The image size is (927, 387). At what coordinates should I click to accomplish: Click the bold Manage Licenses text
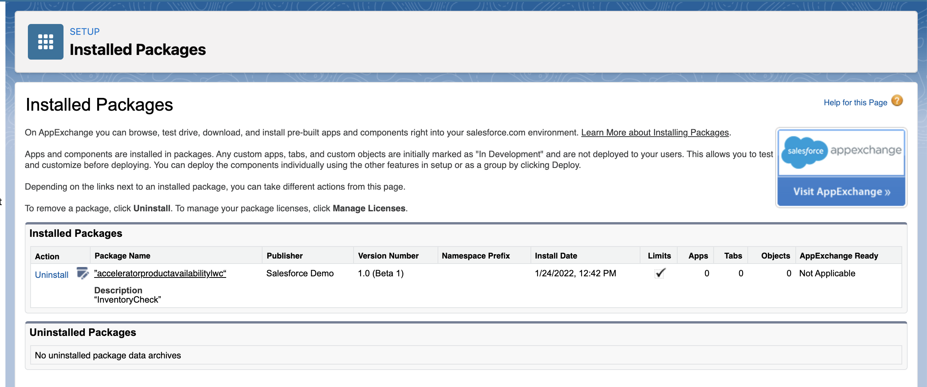[369, 208]
